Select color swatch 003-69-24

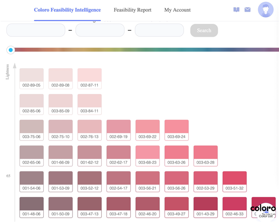[177, 130]
